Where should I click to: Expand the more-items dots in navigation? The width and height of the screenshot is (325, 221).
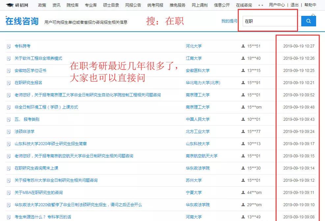pyautogui.click(x=261, y=5)
